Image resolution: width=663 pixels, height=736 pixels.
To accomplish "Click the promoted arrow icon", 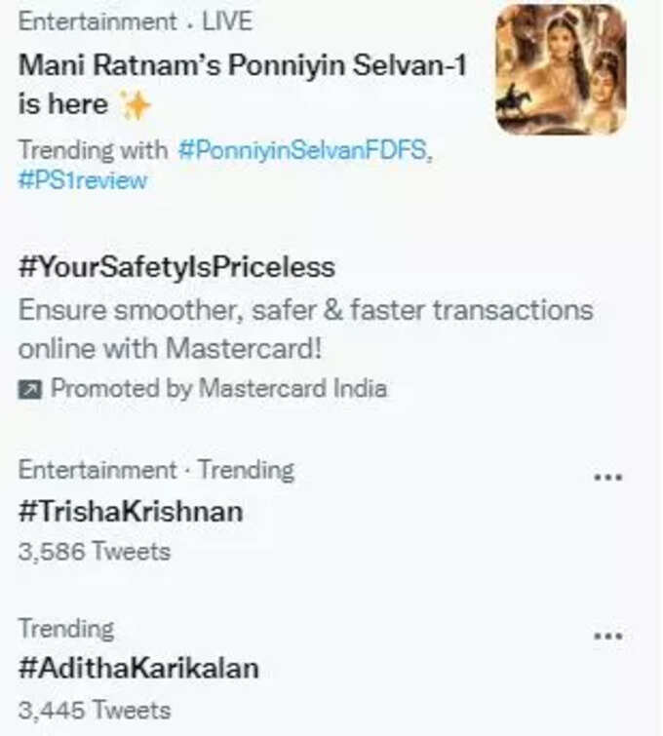I will tap(30, 389).
